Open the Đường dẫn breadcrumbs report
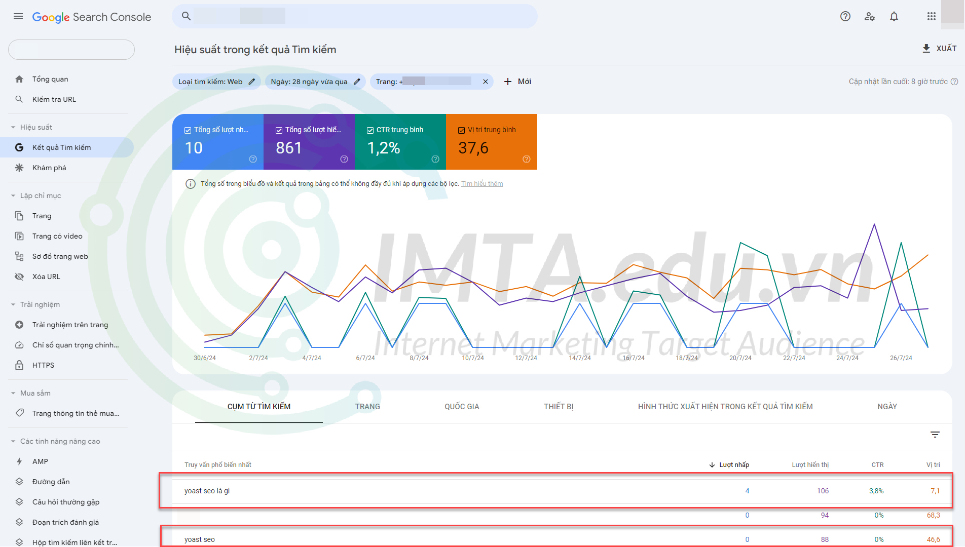965x547 pixels. click(51, 482)
